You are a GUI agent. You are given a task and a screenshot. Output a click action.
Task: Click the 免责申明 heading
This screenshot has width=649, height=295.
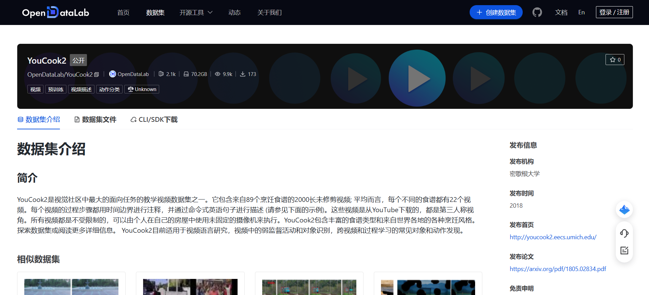click(x=522, y=288)
